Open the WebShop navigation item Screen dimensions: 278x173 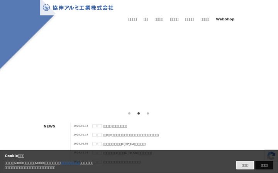click(225, 19)
